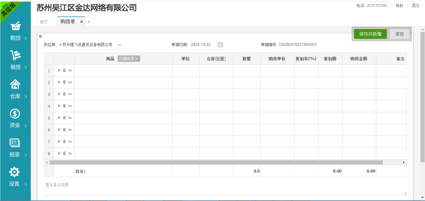Screen dimensions: 425x201
Task: Click the cart icon in row 5
Action: (70, 118)
